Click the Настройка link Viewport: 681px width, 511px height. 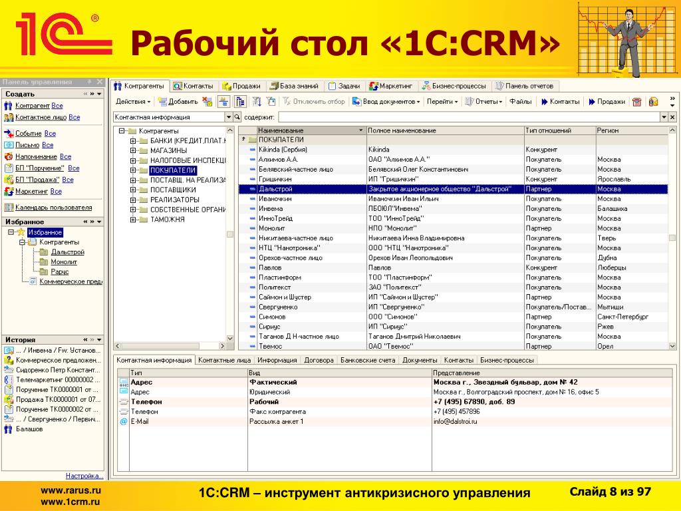[x=84, y=476]
